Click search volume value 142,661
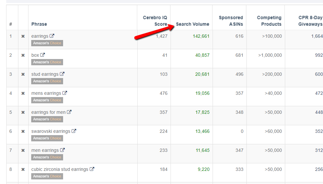The width and height of the screenshot is (323, 184). pyautogui.click(x=201, y=36)
